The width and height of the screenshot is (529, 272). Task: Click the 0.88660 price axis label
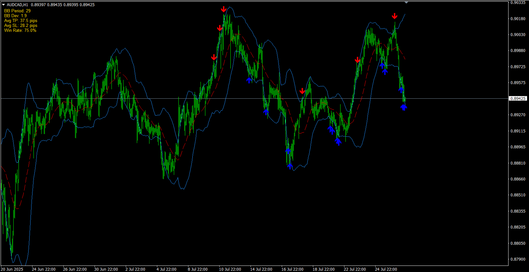pyautogui.click(x=518, y=179)
